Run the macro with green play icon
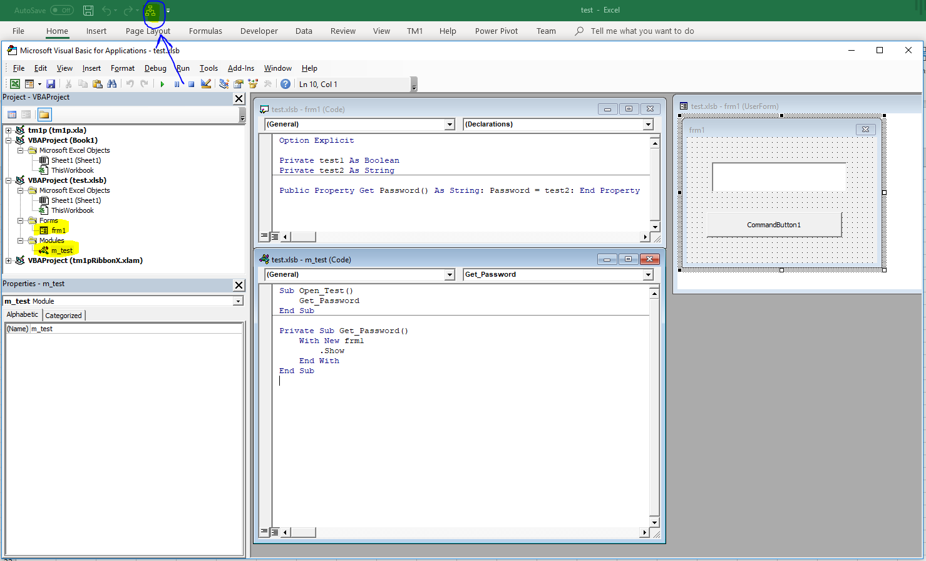Viewport: 926px width, 561px height. 162,84
